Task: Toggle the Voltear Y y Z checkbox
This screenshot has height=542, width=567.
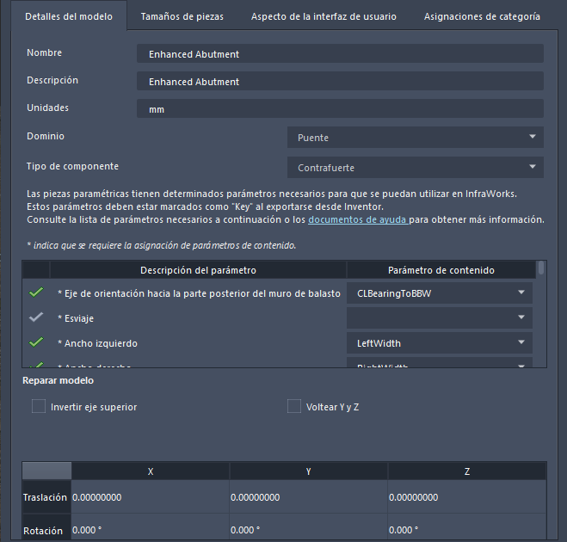Action: click(x=294, y=406)
